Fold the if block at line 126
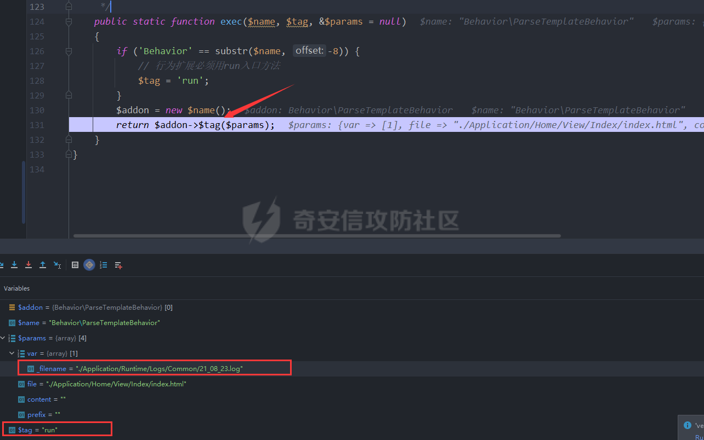This screenshot has height=440, width=704. coord(69,51)
